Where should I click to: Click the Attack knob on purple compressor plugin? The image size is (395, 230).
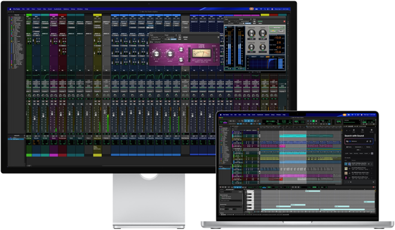[181, 50]
